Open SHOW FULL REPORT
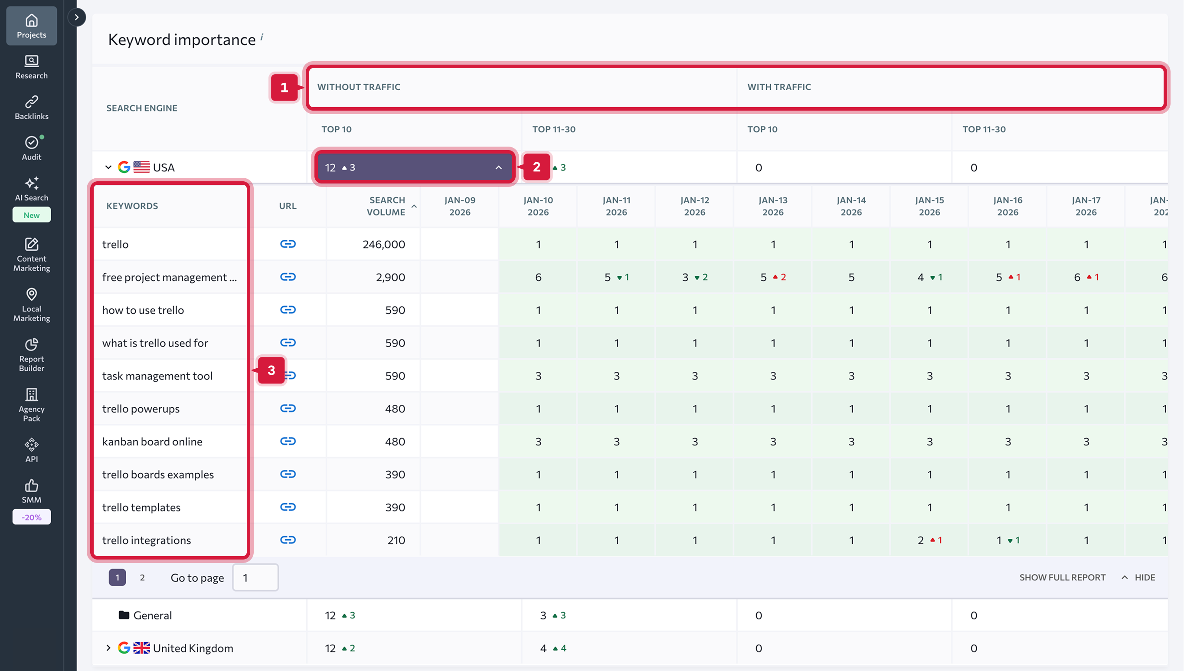The width and height of the screenshot is (1184, 671). tap(1062, 577)
